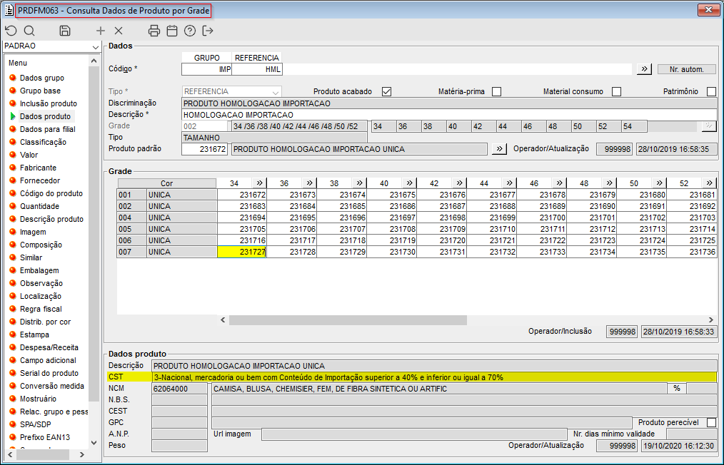The image size is (724, 465).
Task: Click the printer icon in toolbar
Action: click(154, 31)
